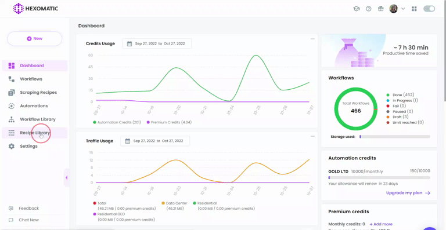
Task: Click Fail (0) workflow status
Action: tap(396, 106)
